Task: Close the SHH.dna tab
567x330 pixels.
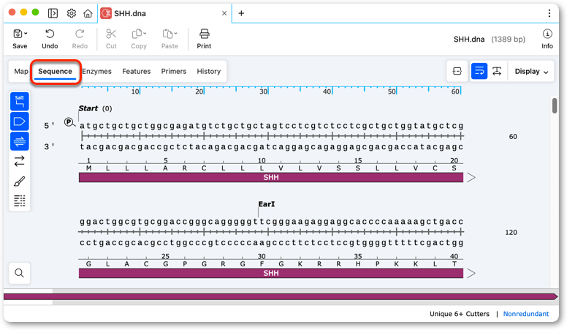Action: click(x=224, y=13)
